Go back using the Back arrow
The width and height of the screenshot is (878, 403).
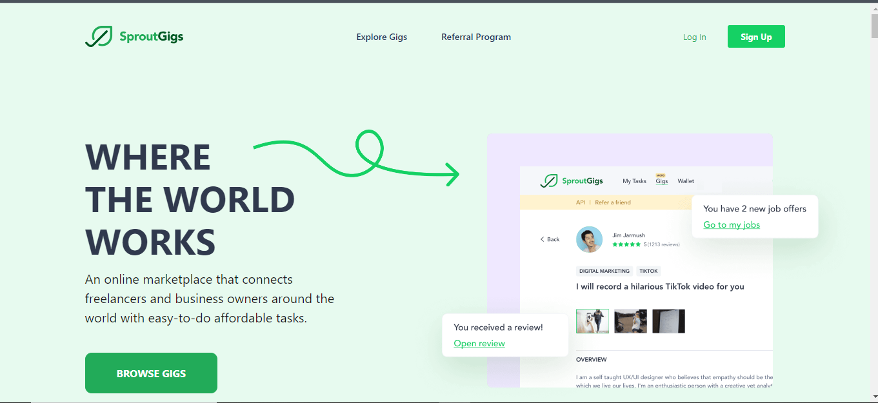550,239
